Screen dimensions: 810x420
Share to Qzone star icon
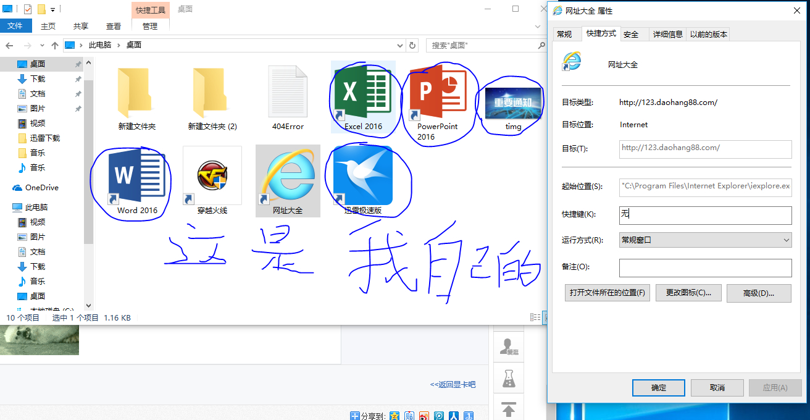(x=395, y=416)
